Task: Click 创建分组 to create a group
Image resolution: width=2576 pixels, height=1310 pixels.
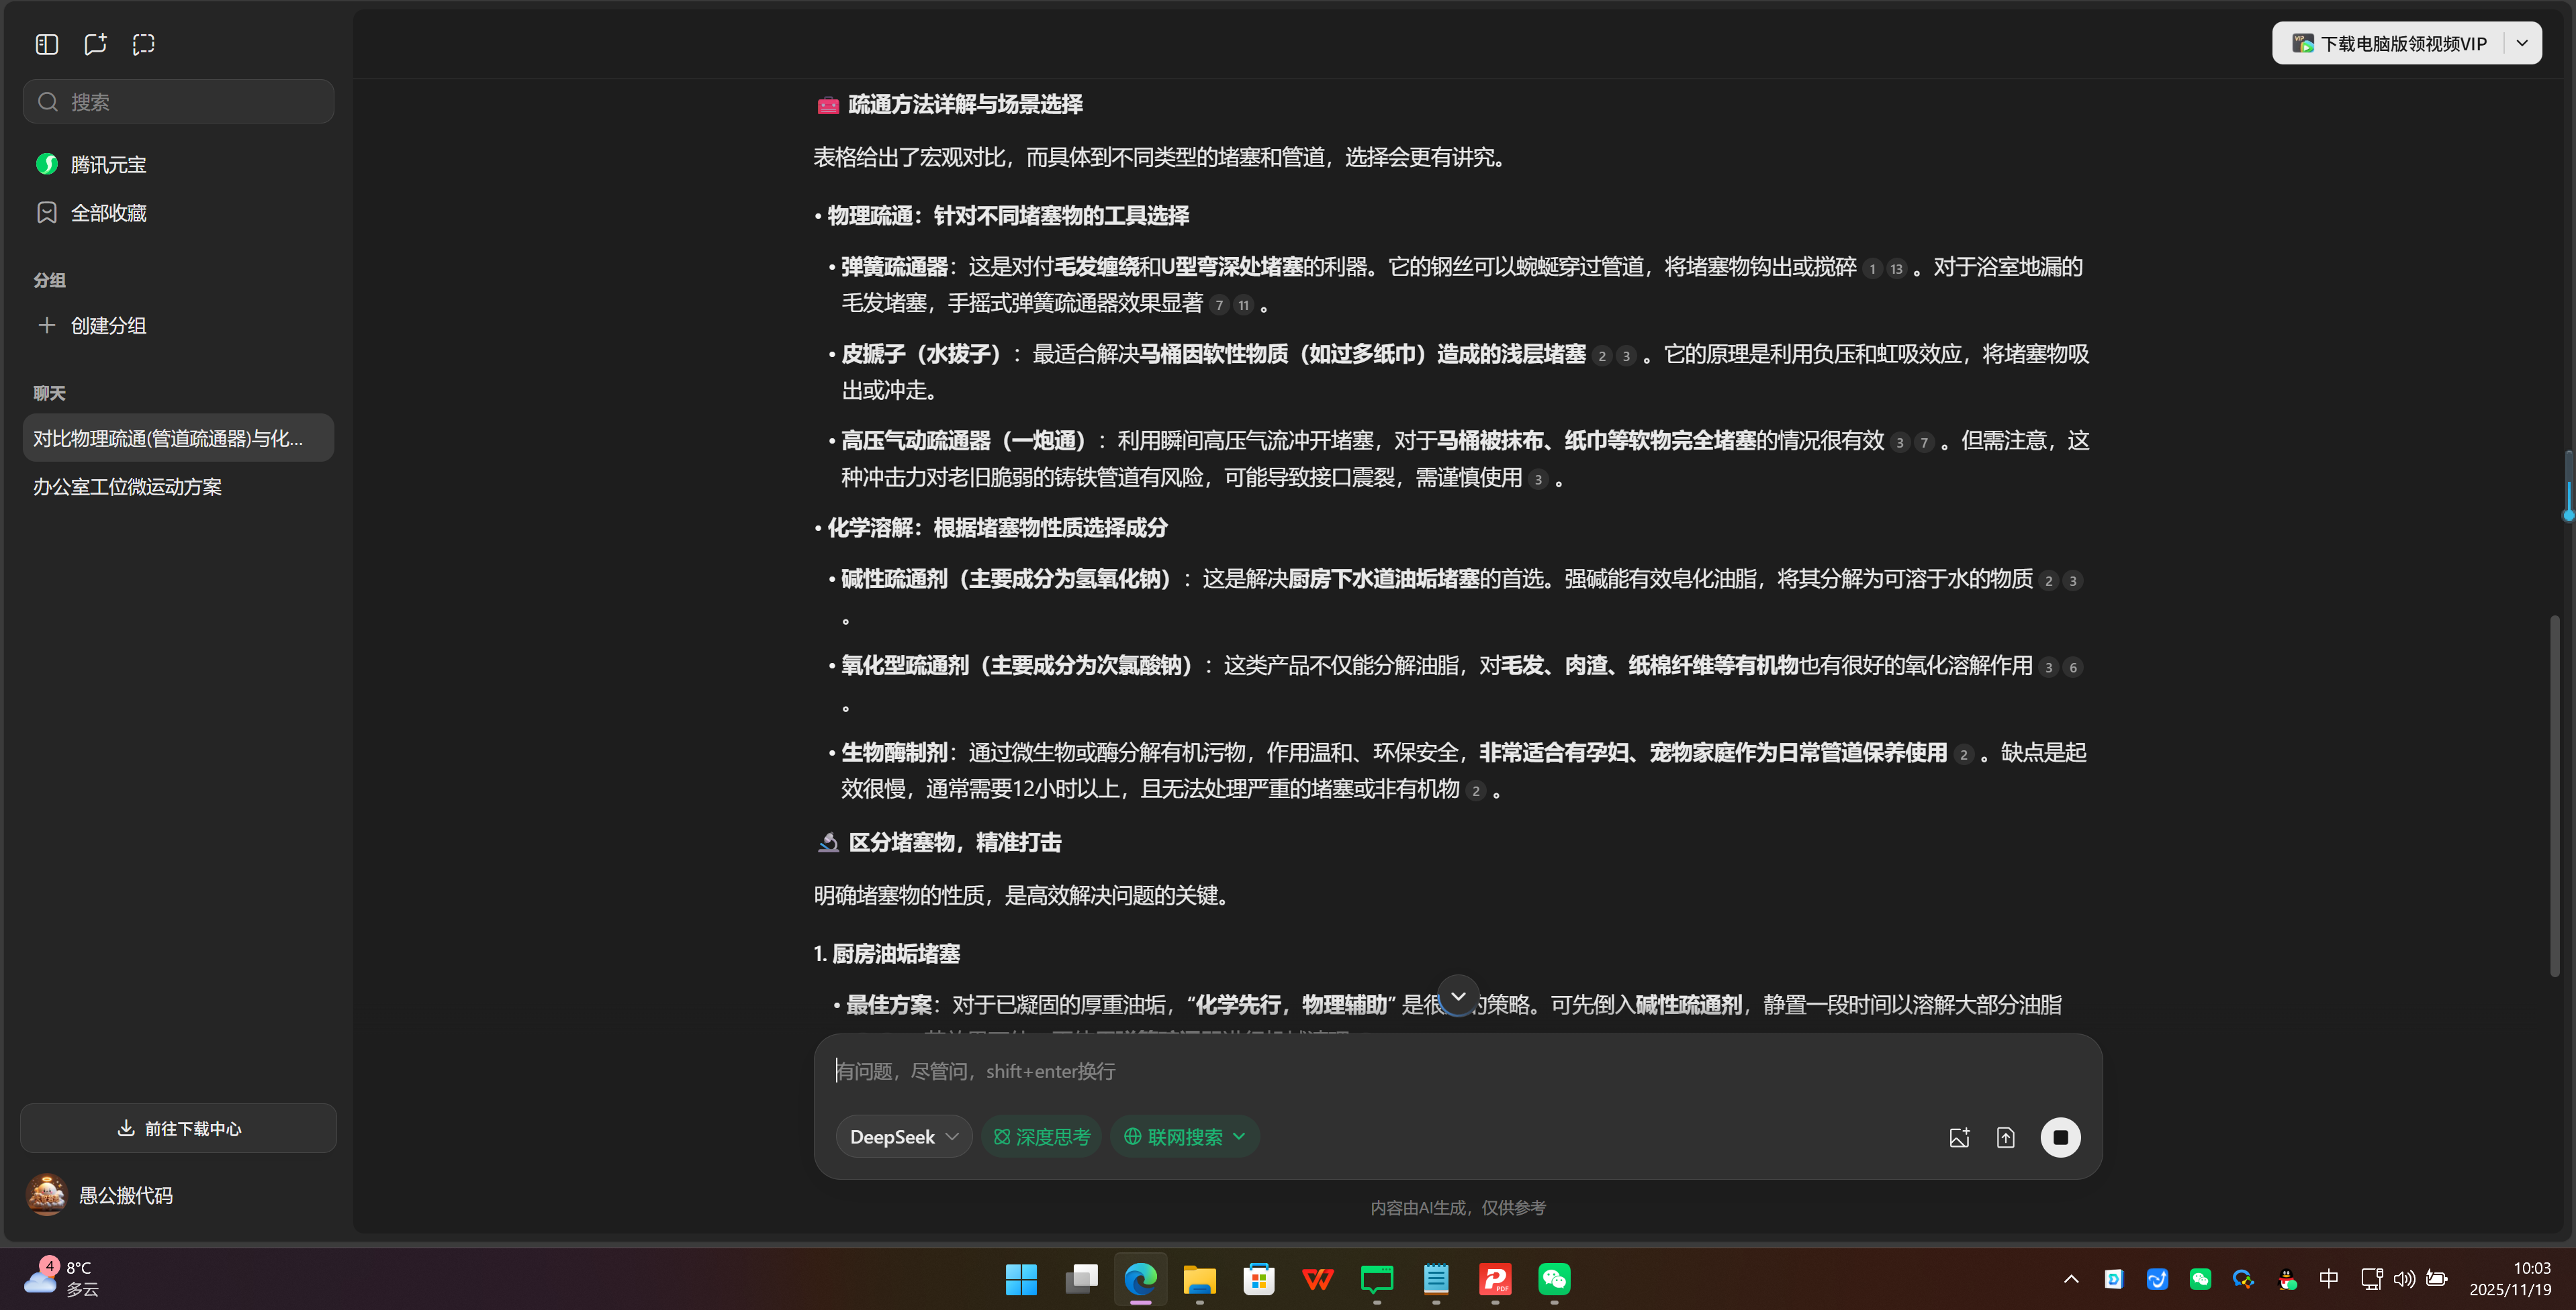Action: coord(106,325)
